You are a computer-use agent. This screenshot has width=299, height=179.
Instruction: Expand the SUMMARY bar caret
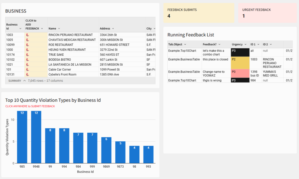(x=25, y=81)
